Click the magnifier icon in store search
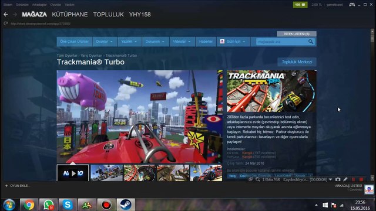Viewport: 376px width, 211px height. point(311,42)
